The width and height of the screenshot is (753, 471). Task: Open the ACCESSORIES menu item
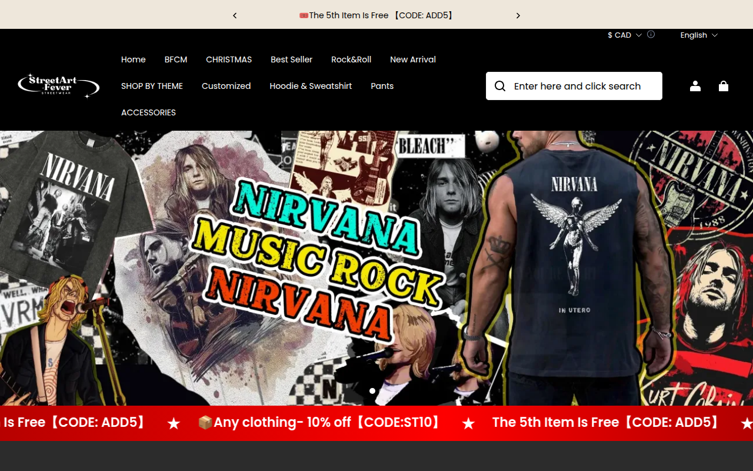148,112
